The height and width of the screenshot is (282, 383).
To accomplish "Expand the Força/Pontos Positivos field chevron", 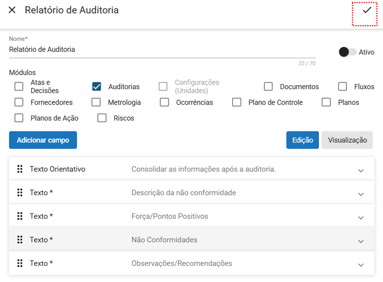I will 361,217.
